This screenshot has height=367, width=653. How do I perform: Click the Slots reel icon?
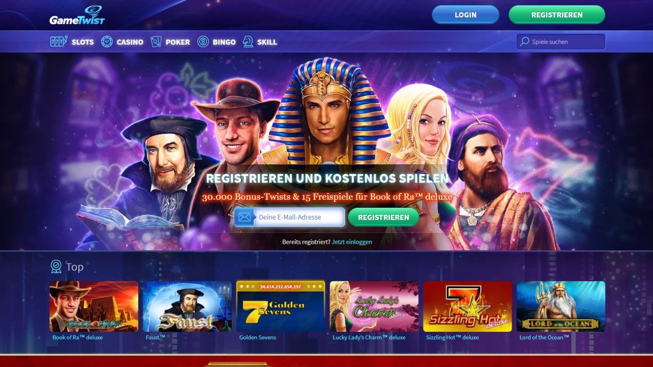[59, 42]
